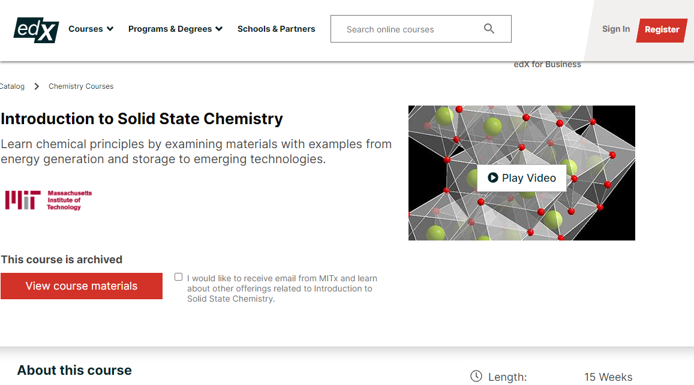Open the edX for Business link
The width and height of the screenshot is (694, 385).
[547, 64]
